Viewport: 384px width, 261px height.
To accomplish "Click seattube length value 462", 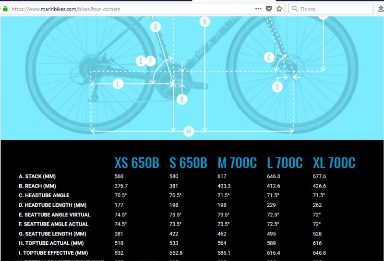I will (x=222, y=234).
